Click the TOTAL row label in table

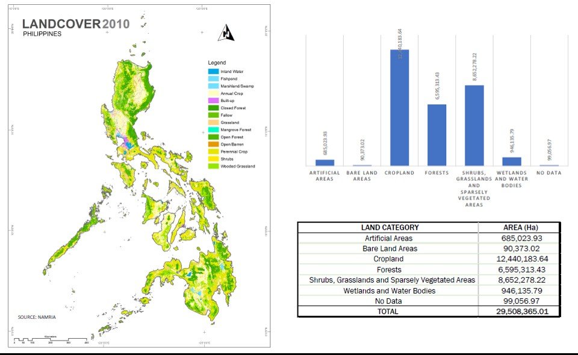tap(388, 312)
